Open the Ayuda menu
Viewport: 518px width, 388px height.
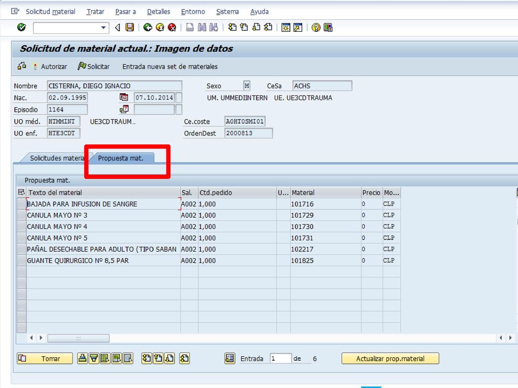(x=260, y=12)
